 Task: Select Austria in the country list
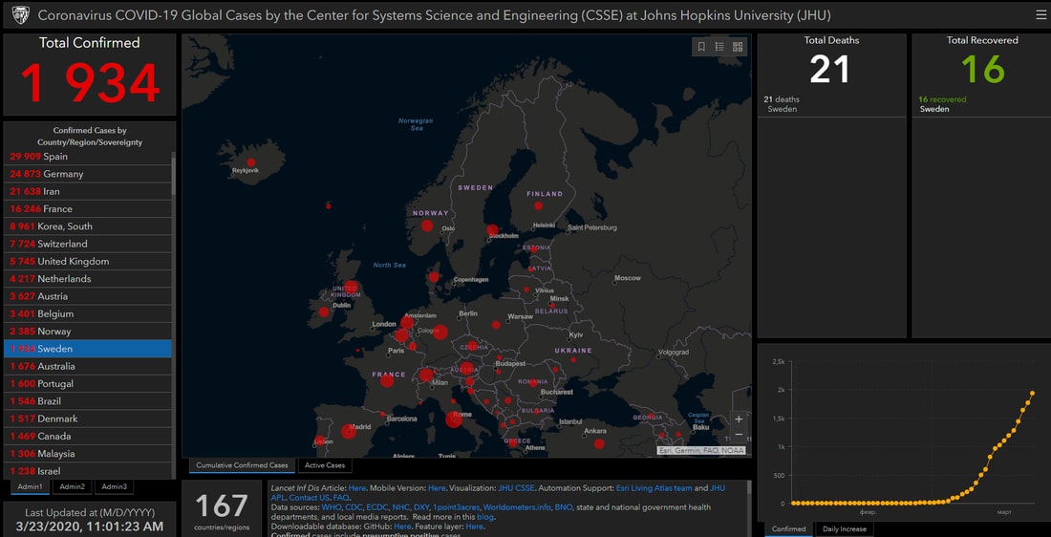(88, 296)
